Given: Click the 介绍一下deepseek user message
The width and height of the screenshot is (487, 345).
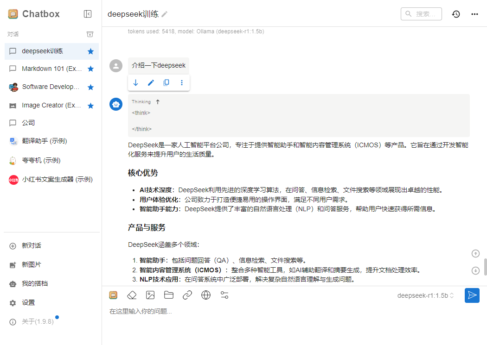Looking at the screenshot, I should [159, 65].
